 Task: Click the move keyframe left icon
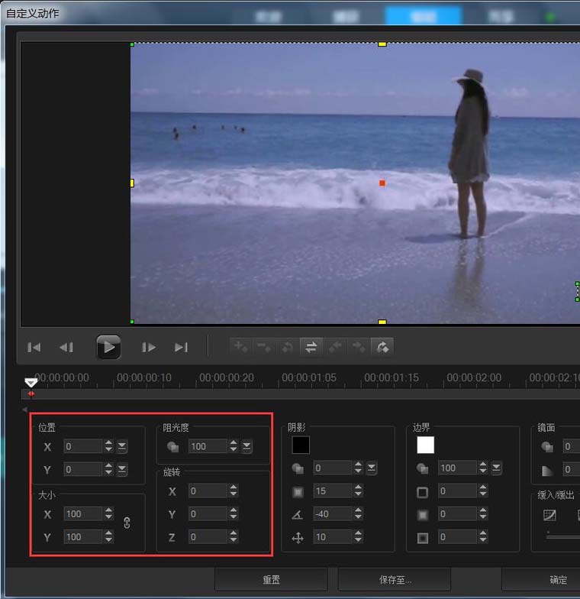[334, 347]
